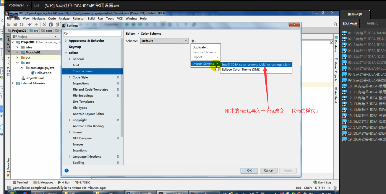Click the UTF-8 encoding selector
386x194 pixels.
point(320,188)
